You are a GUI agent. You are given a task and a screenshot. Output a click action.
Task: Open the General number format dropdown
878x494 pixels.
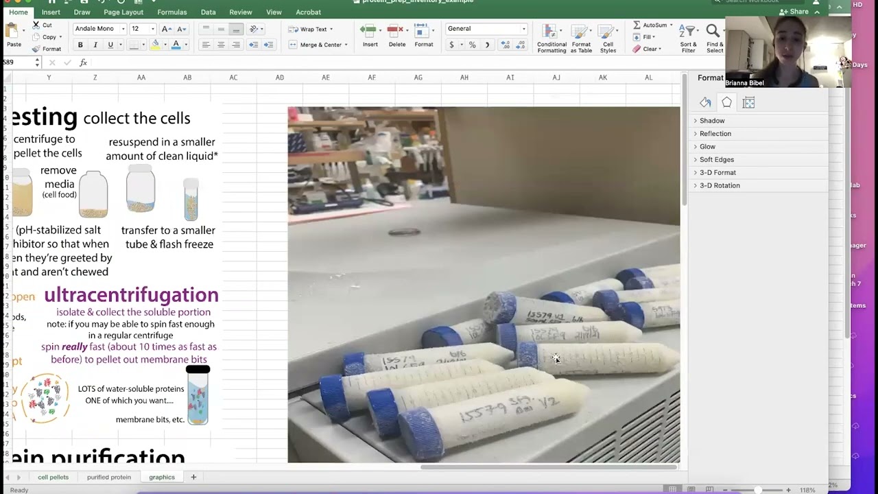click(486, 29)
